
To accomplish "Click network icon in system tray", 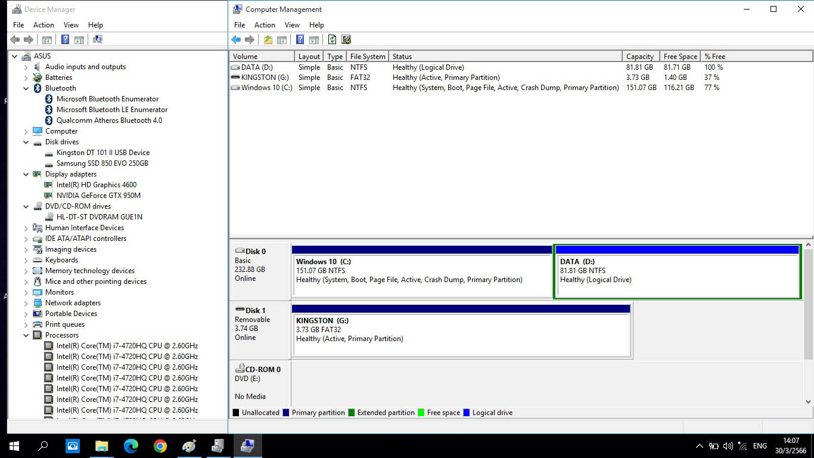I will pos(742,446).
